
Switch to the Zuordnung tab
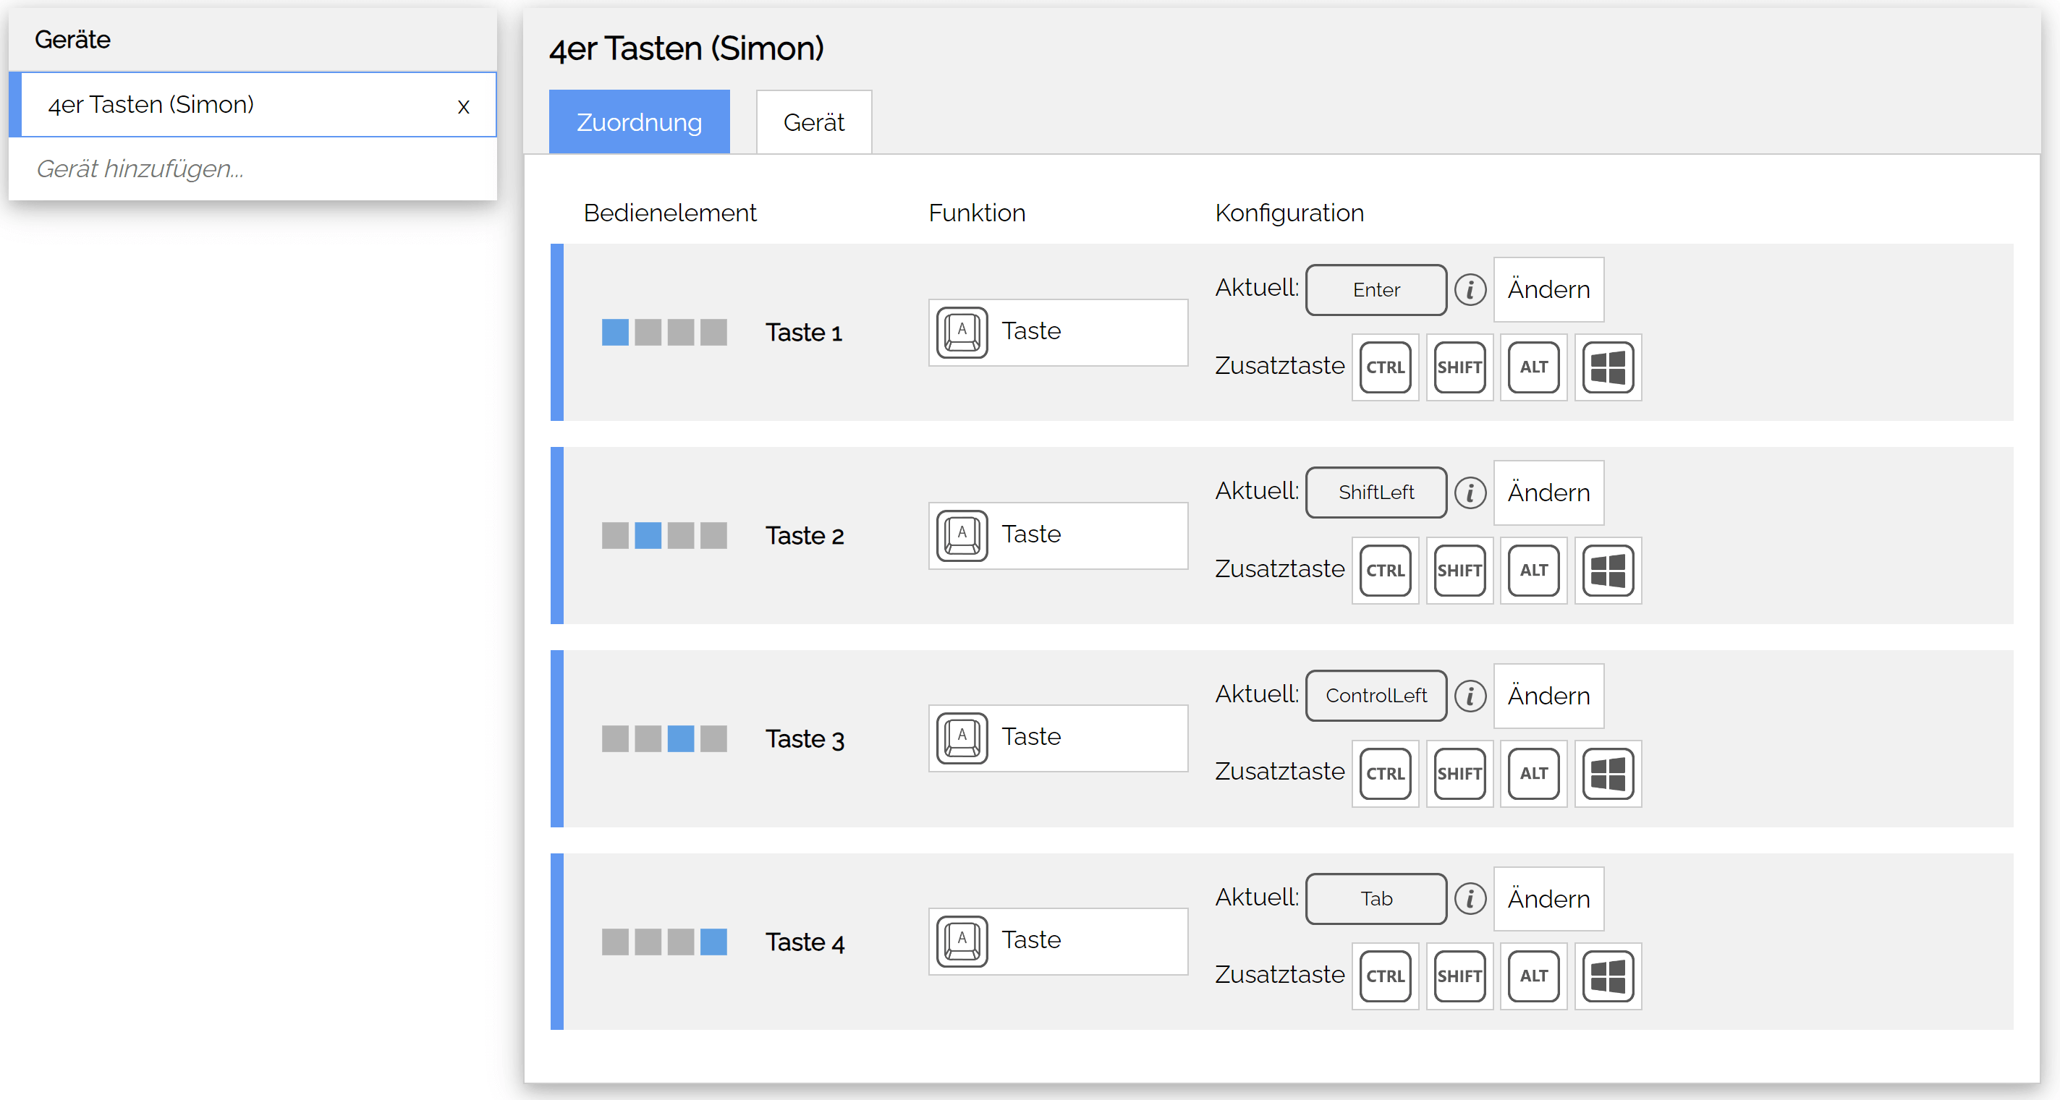(x=639, y=121)
